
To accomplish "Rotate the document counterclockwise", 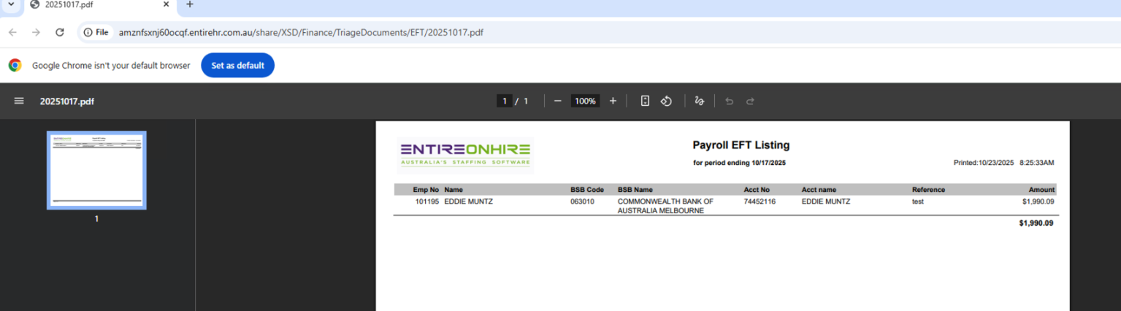I will (666, 101).
